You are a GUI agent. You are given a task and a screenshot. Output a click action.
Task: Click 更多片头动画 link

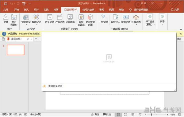(x=55, y=86)
